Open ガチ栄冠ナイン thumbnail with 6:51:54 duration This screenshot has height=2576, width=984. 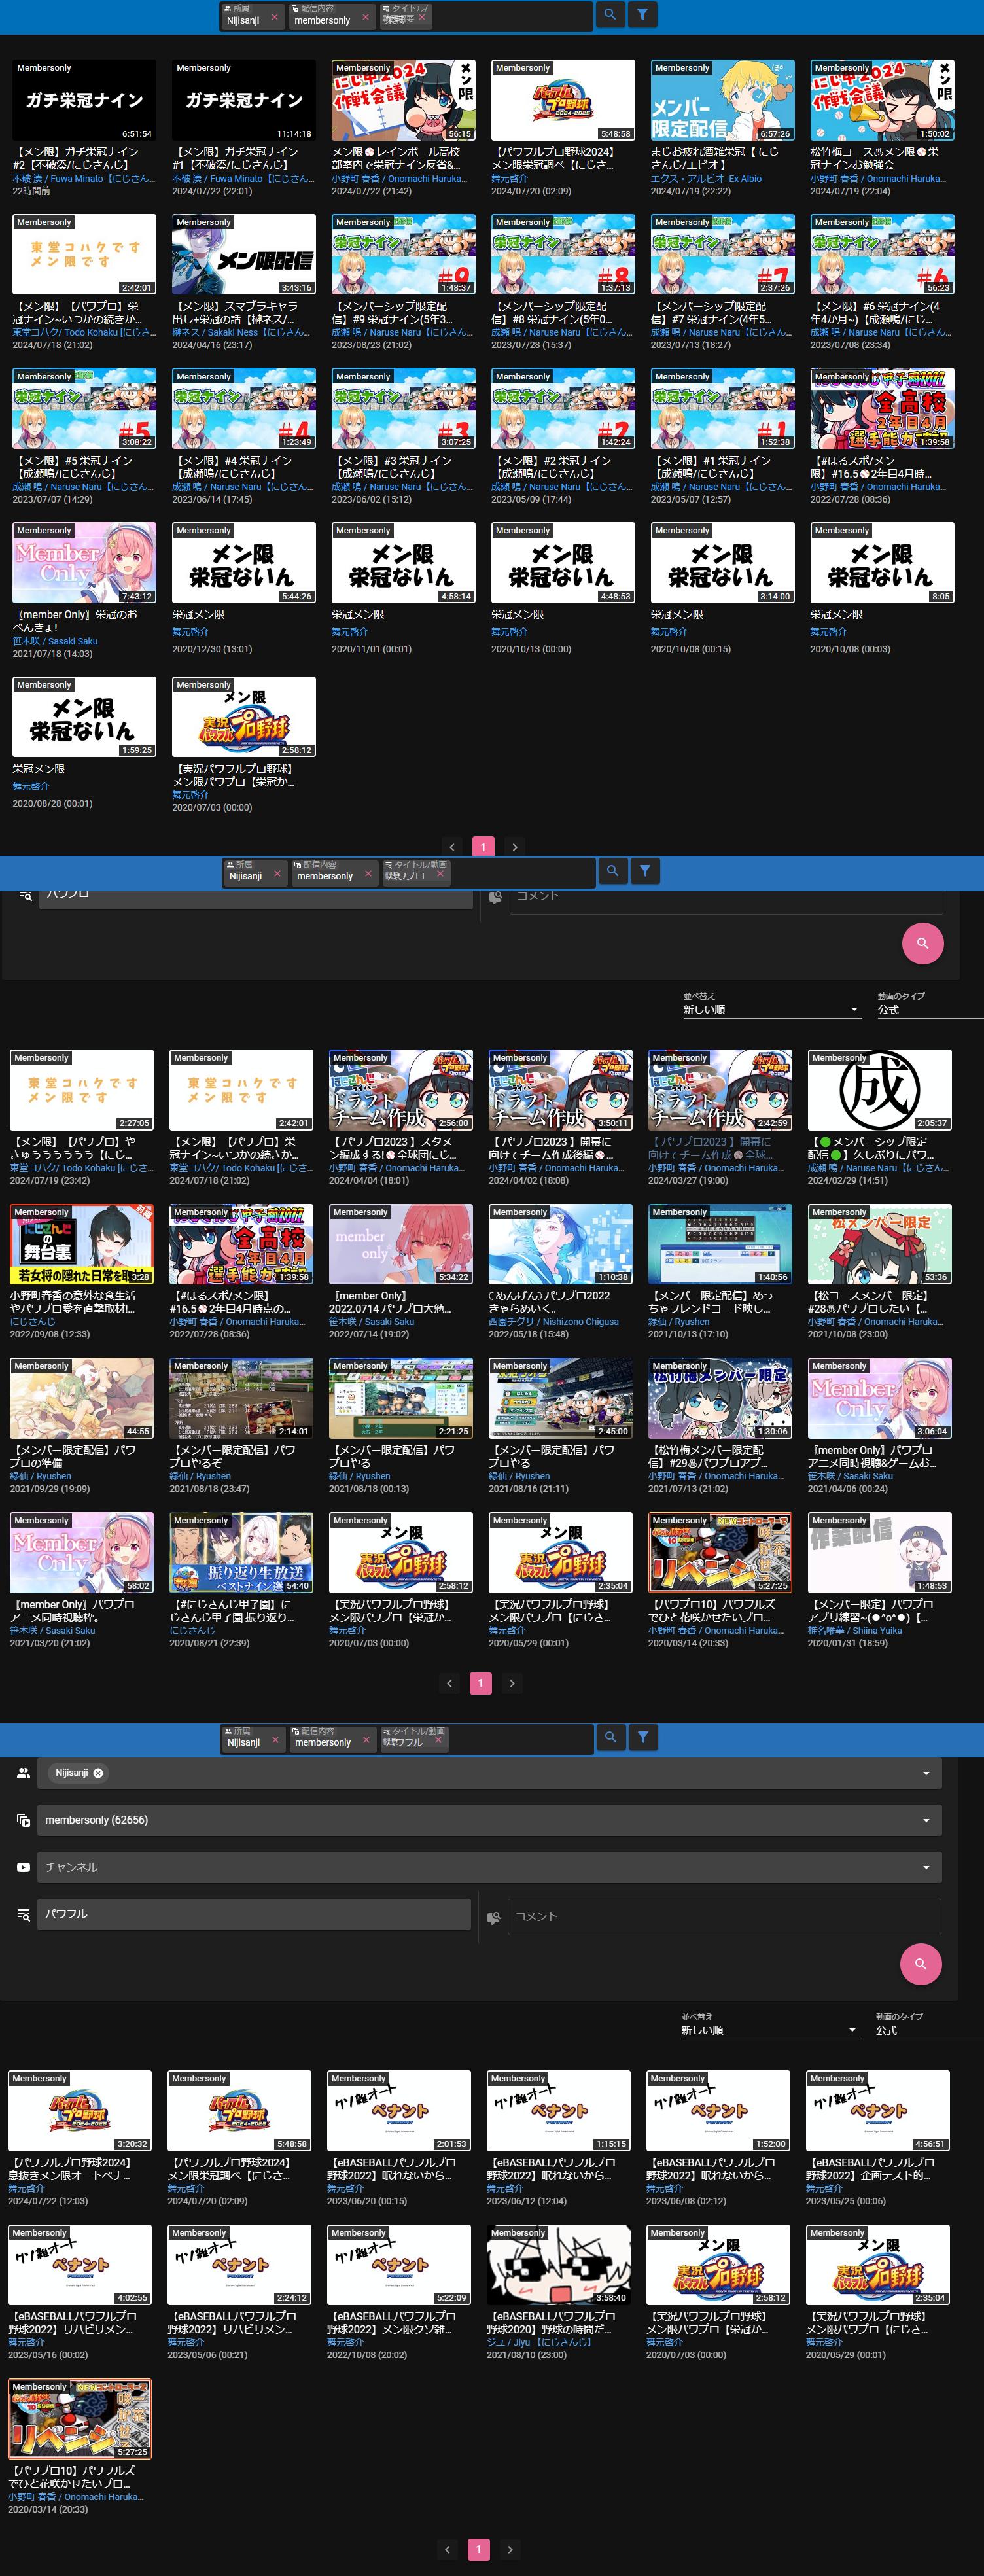coord(84,100)
